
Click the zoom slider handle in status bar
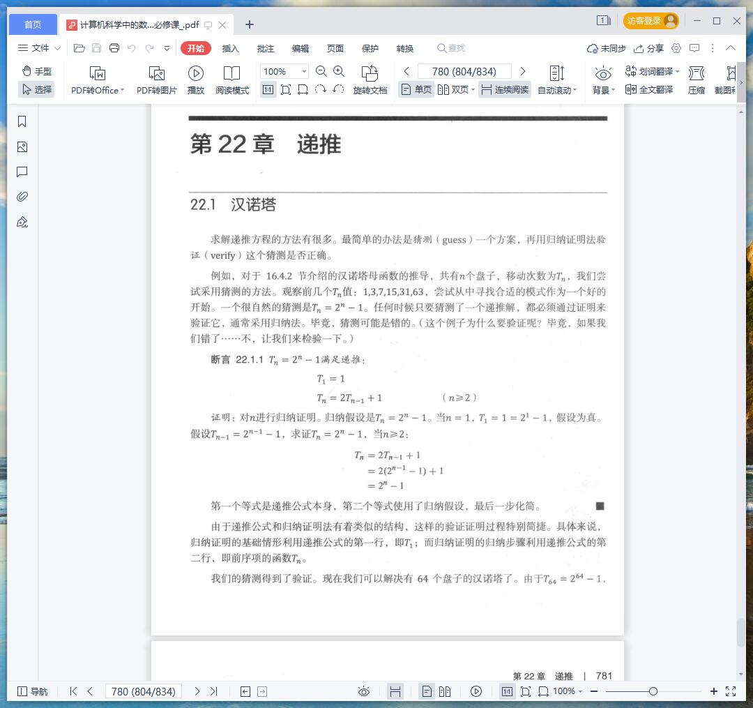[x=653, y=691]
